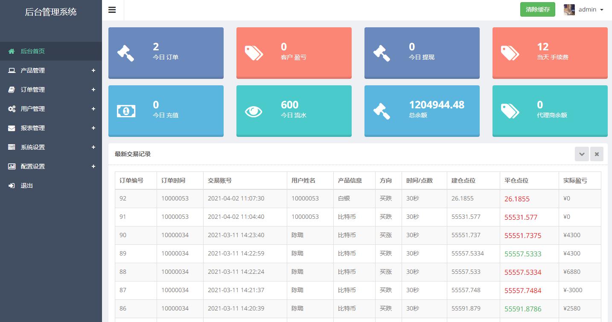Image resolution: width=612 pixels, height=322 pixels.
Task: Select 后台首页 in the sidebar
Action: click(33, 51)
